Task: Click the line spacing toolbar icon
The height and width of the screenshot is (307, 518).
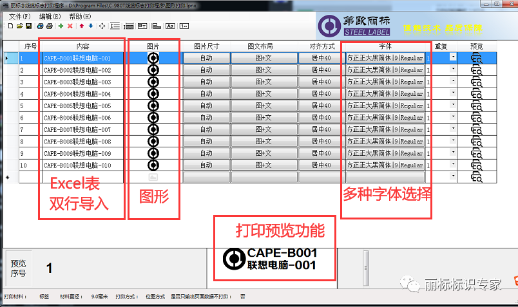Action: point(115,26)
